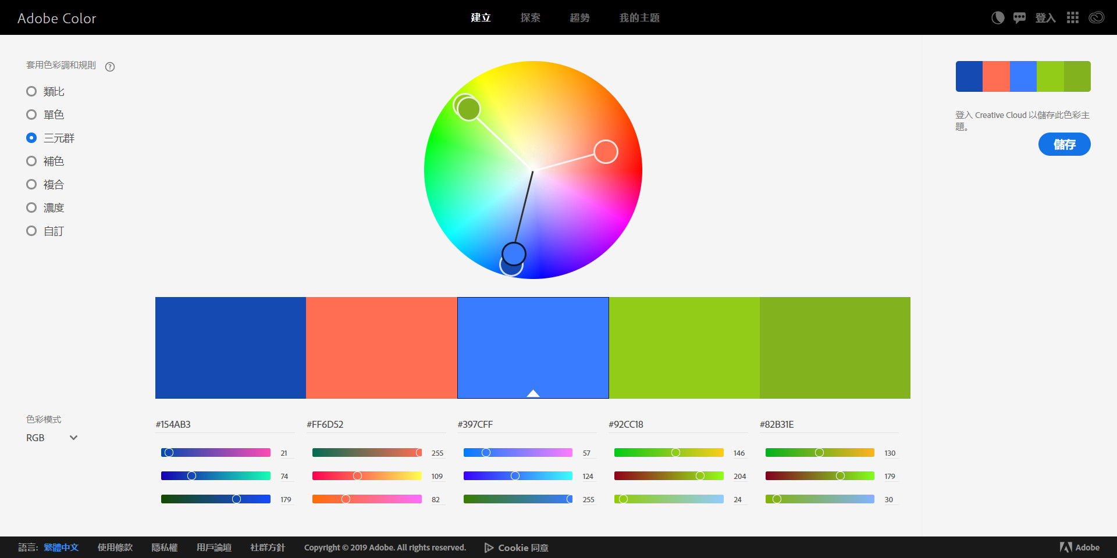Switch to the 趨勢 tab
Viewport: 1117px width, 558px height.
580,18
